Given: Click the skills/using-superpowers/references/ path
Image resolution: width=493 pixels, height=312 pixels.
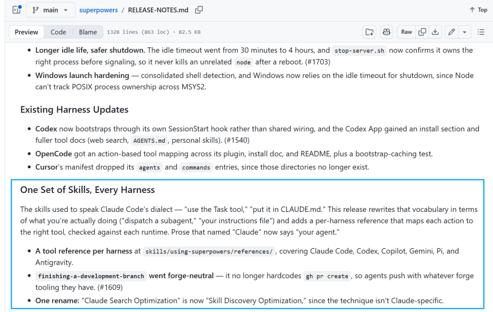Looking at the screenshot, I should coord(209,251).
